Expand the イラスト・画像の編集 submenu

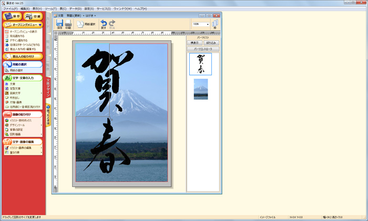(41, 148)
